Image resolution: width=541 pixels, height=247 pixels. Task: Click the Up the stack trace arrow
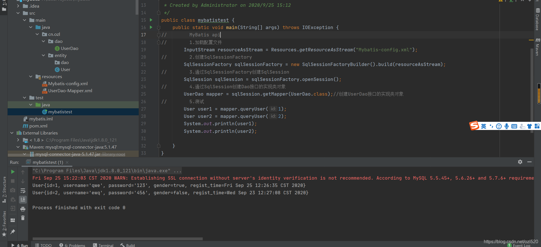click(23, 172)
